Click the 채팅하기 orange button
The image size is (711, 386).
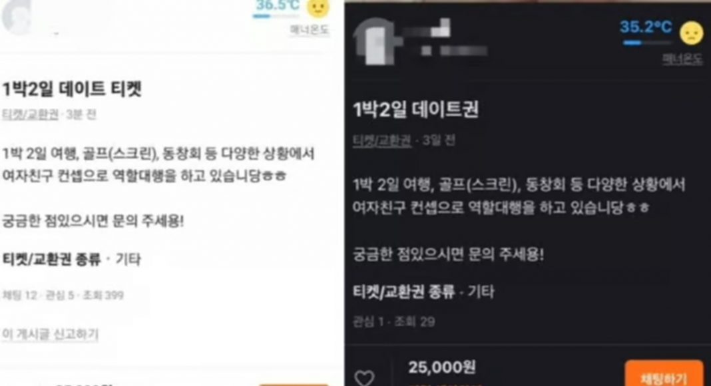point(664,374)
